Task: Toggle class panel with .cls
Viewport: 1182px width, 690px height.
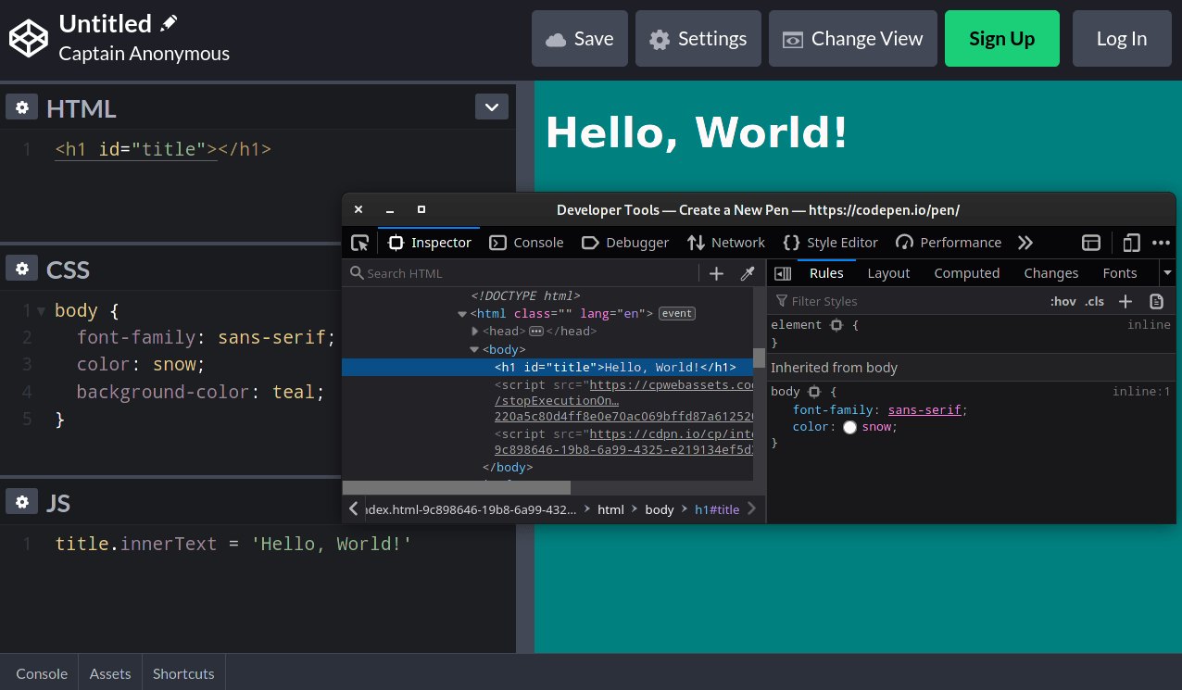Action: [x=1094, y=301]
